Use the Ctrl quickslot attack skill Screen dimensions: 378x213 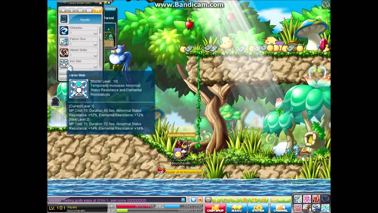point(298,208)
